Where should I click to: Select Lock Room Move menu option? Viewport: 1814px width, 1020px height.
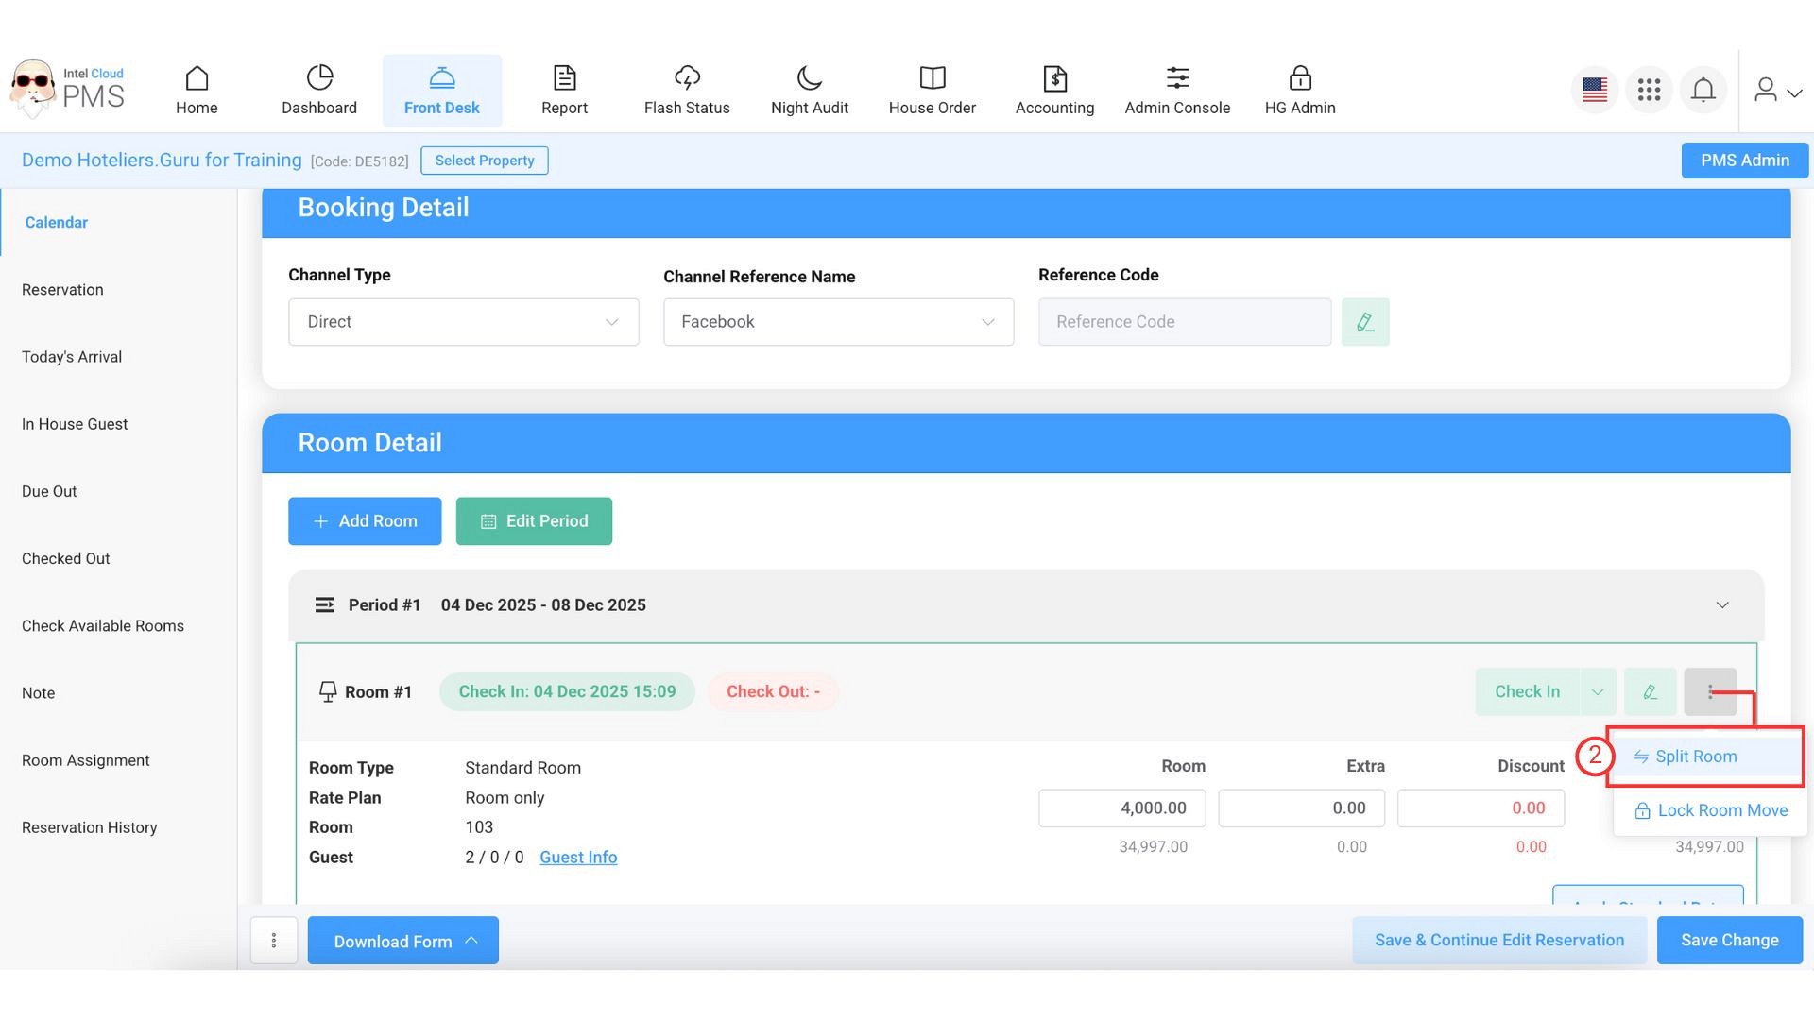pos(1721,810)
